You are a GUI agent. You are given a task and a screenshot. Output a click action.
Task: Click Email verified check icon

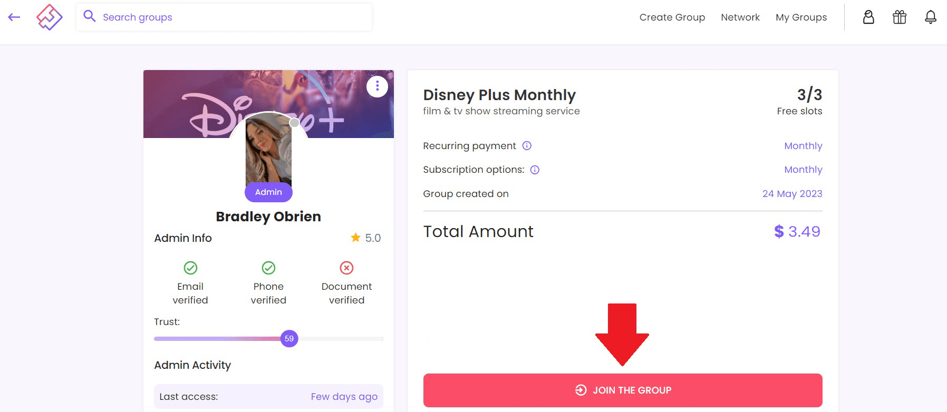point(190,268)
